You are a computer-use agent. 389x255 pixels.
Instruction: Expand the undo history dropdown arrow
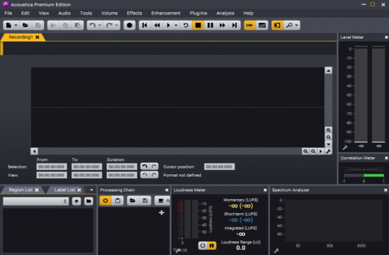(x=100, y=25)
